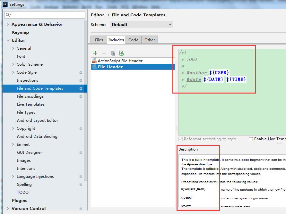The image size is (286, 214).
Task: Open Live Templates settings
Action: 30,104
